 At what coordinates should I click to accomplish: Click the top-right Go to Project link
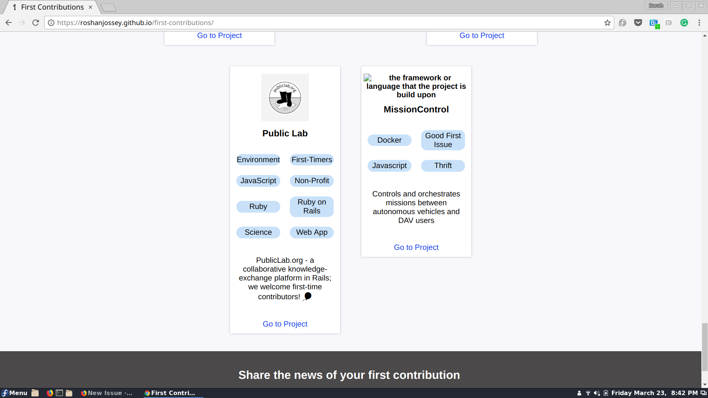pos(482,35)
